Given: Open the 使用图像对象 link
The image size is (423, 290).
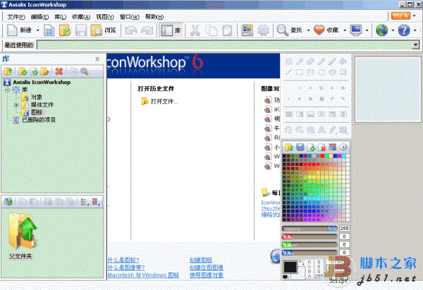Looking at the screenshot, I should coord(207,275).
